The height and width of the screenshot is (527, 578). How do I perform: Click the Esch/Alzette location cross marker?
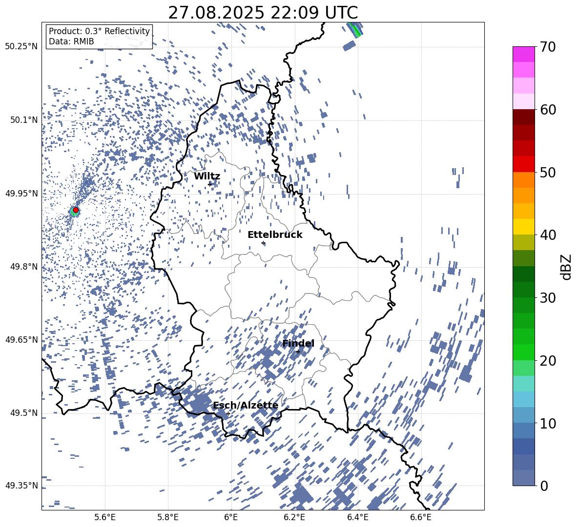228,413
